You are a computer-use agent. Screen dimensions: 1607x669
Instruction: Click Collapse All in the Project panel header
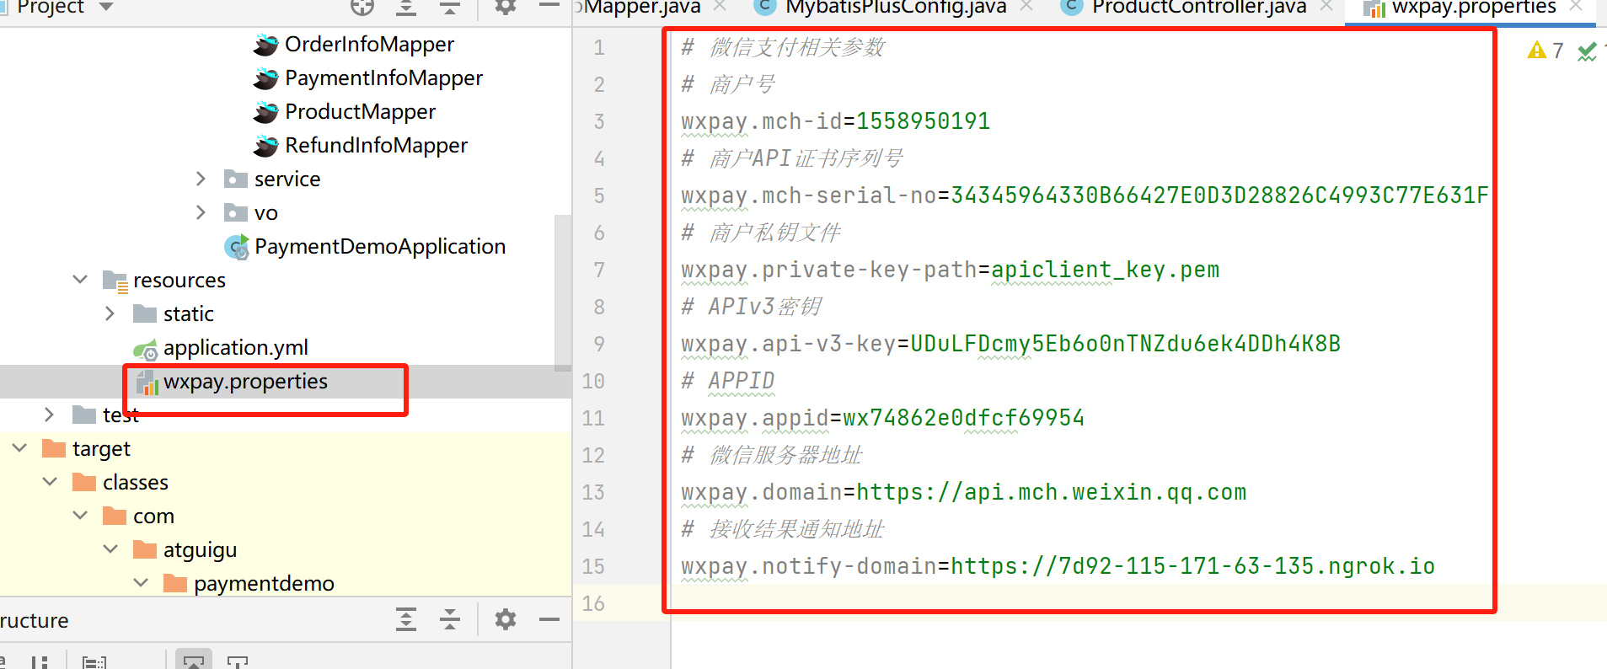coord(450,8)
